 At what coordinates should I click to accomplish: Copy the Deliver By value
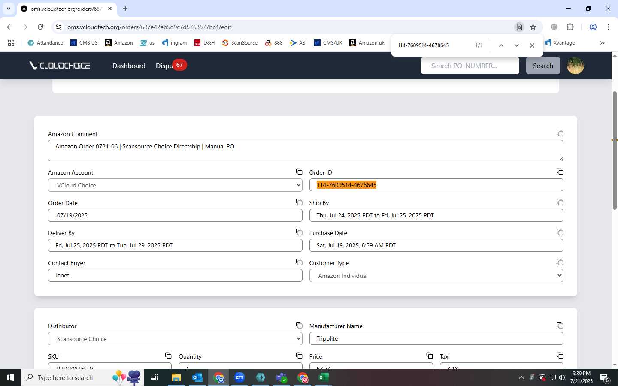[299, 232]
